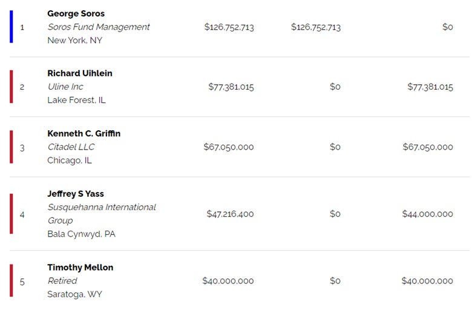Click the red party bar beside Uihlein
The image size is (472, 310).
pyautogui.click(x=11, y=87)
